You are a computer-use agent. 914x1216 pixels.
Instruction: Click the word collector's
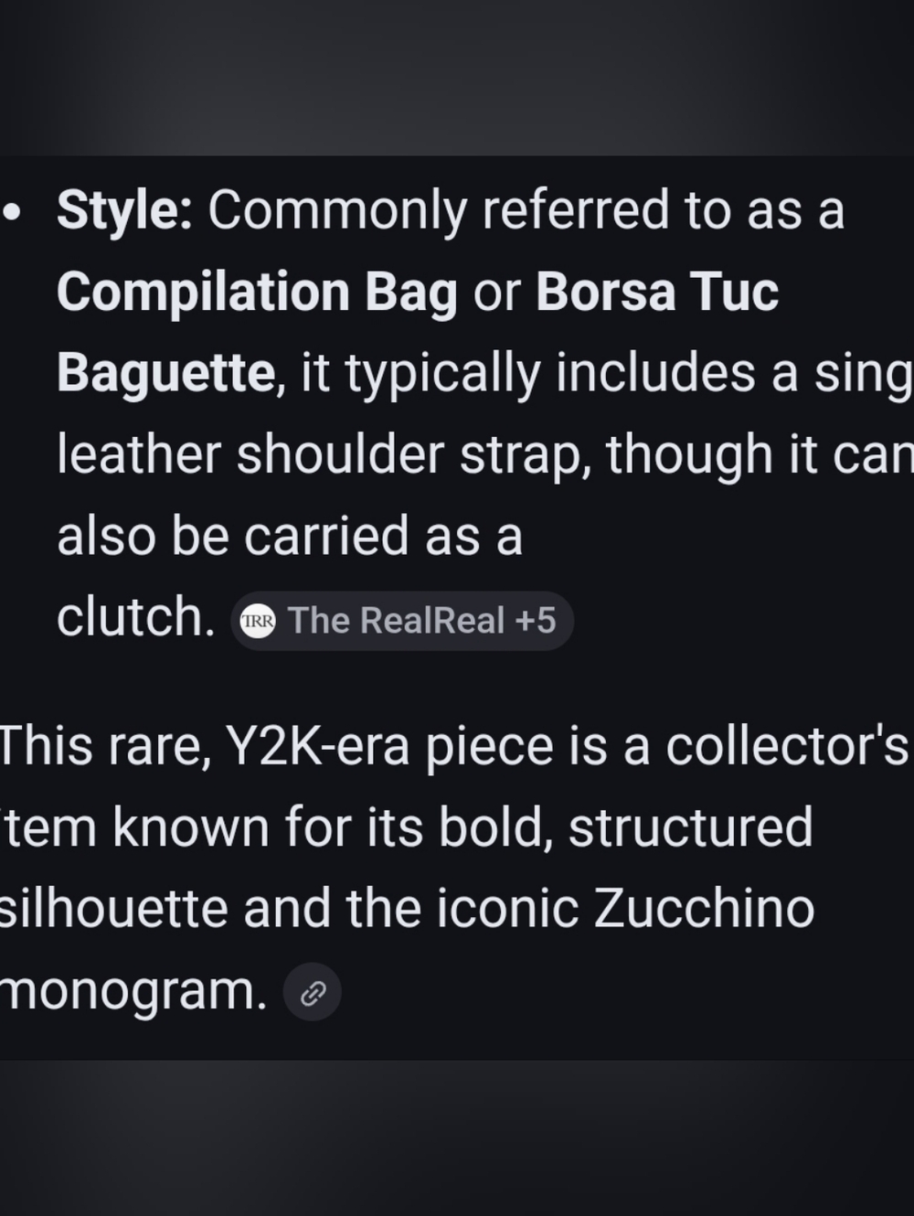pyautogui.click(x=786, y=746)
